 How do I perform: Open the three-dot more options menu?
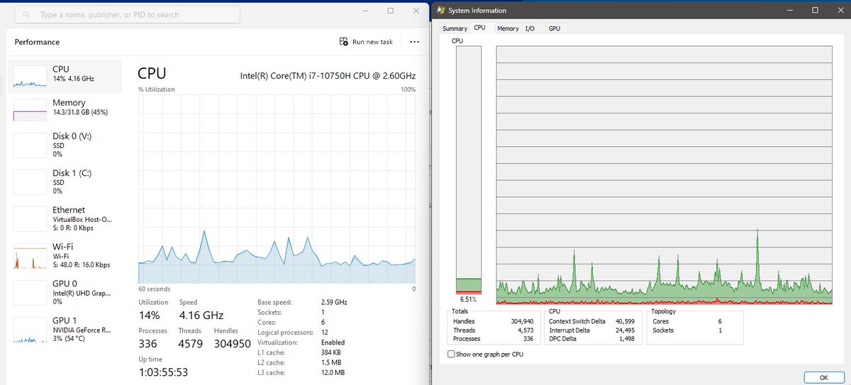point(414,42)
